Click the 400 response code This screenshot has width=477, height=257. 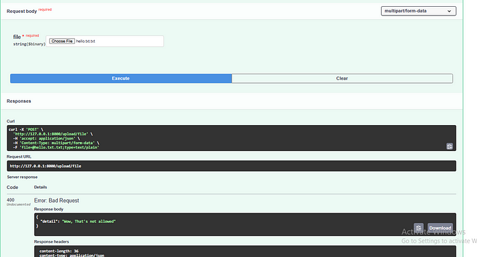click(10, 200)
